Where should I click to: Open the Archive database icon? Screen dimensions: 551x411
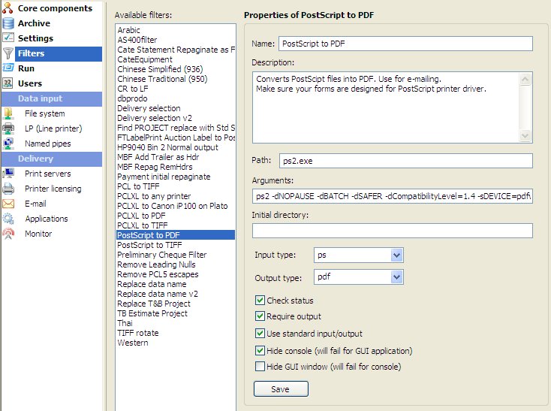(8, 23)
